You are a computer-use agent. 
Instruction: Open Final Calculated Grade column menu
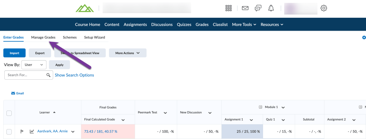(x=123, y=120)
